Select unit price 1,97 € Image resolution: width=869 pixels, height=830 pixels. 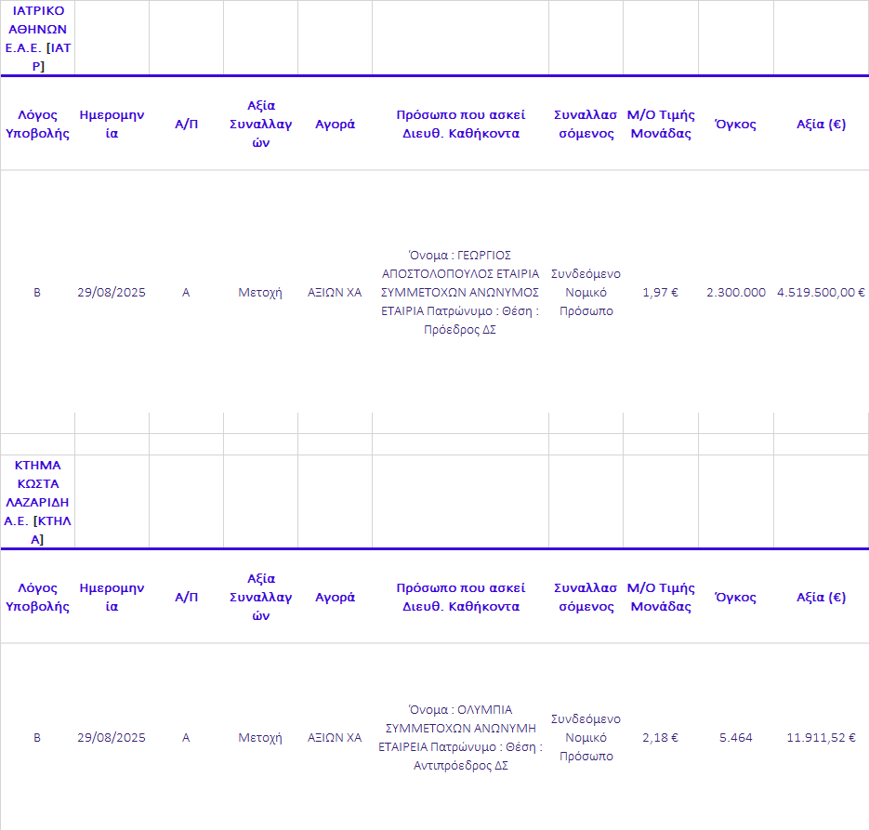661,293
